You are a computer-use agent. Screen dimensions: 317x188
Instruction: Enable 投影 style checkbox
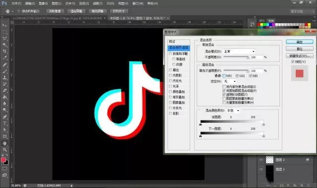pyautogui.click(x=170, y=113)
